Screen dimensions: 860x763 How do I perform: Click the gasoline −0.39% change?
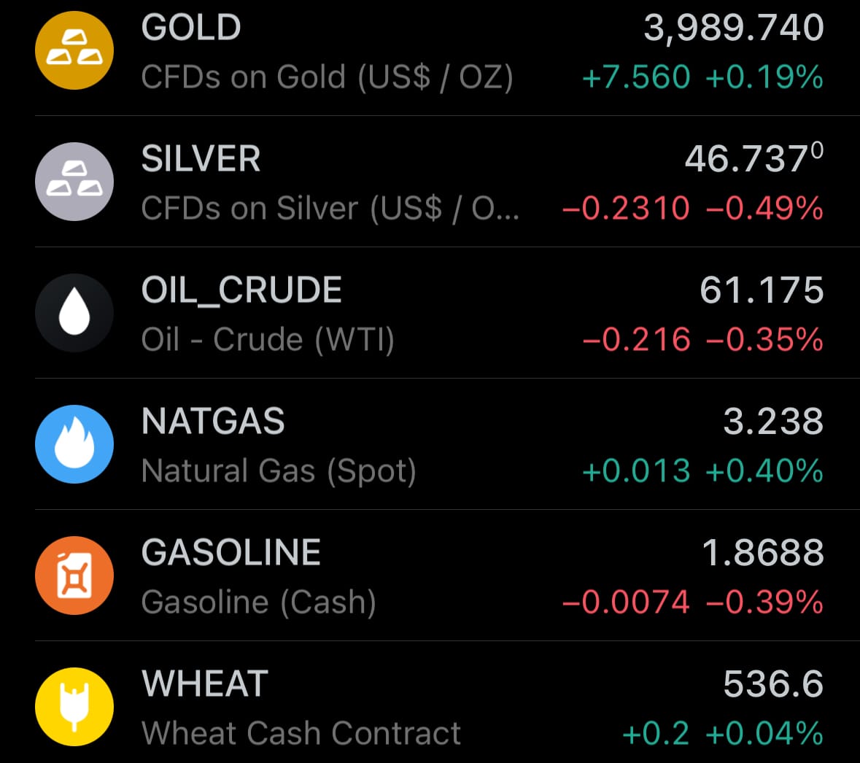[x=764, y=603]
